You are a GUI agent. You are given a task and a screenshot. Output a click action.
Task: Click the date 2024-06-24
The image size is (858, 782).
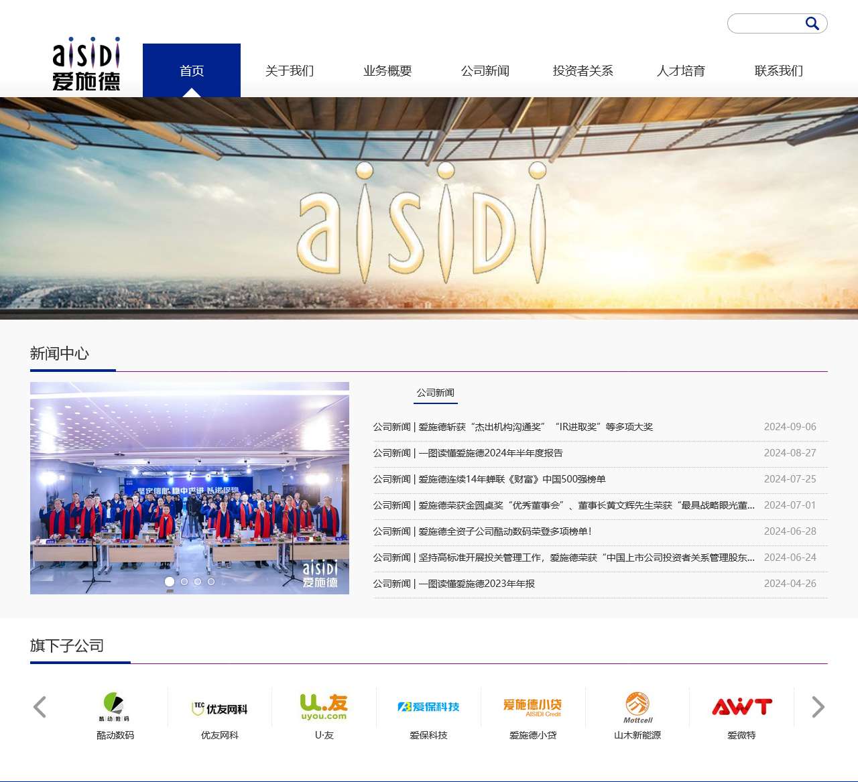click(790, 558)
